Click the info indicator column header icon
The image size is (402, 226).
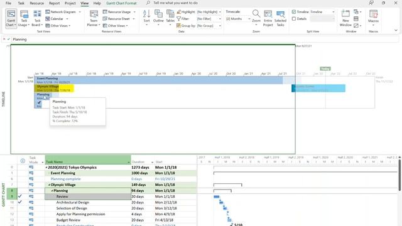point(23,161)
